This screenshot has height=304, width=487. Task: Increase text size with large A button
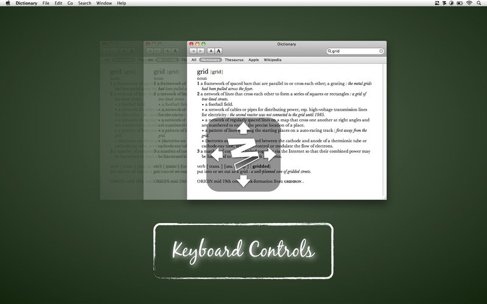219,51
